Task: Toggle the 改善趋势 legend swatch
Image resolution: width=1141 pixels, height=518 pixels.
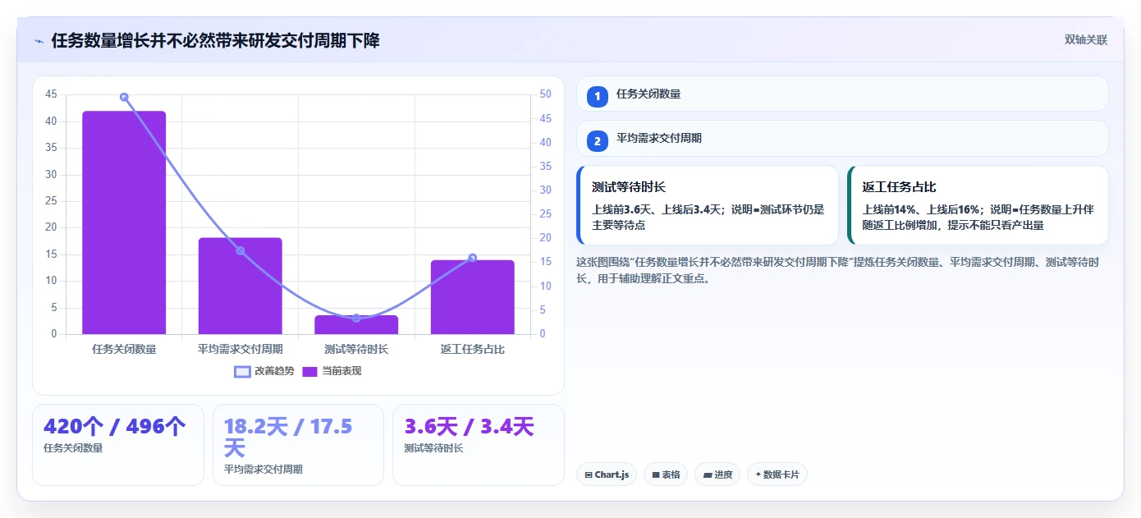Action: tap(242, 371)
